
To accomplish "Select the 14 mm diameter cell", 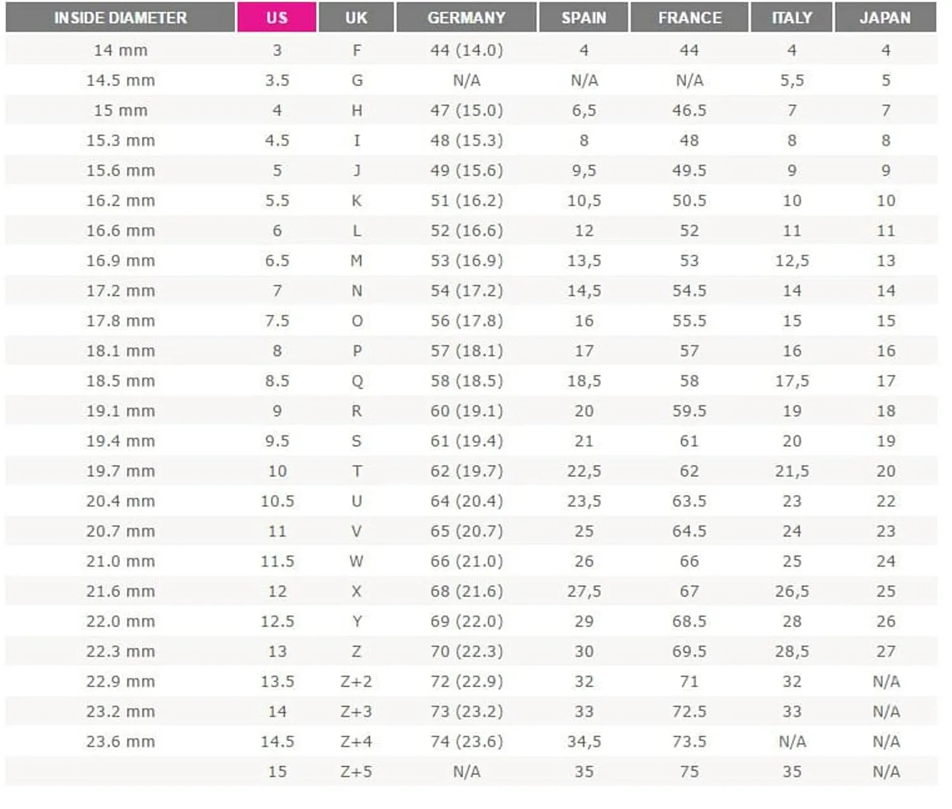I will coord(121,50).
